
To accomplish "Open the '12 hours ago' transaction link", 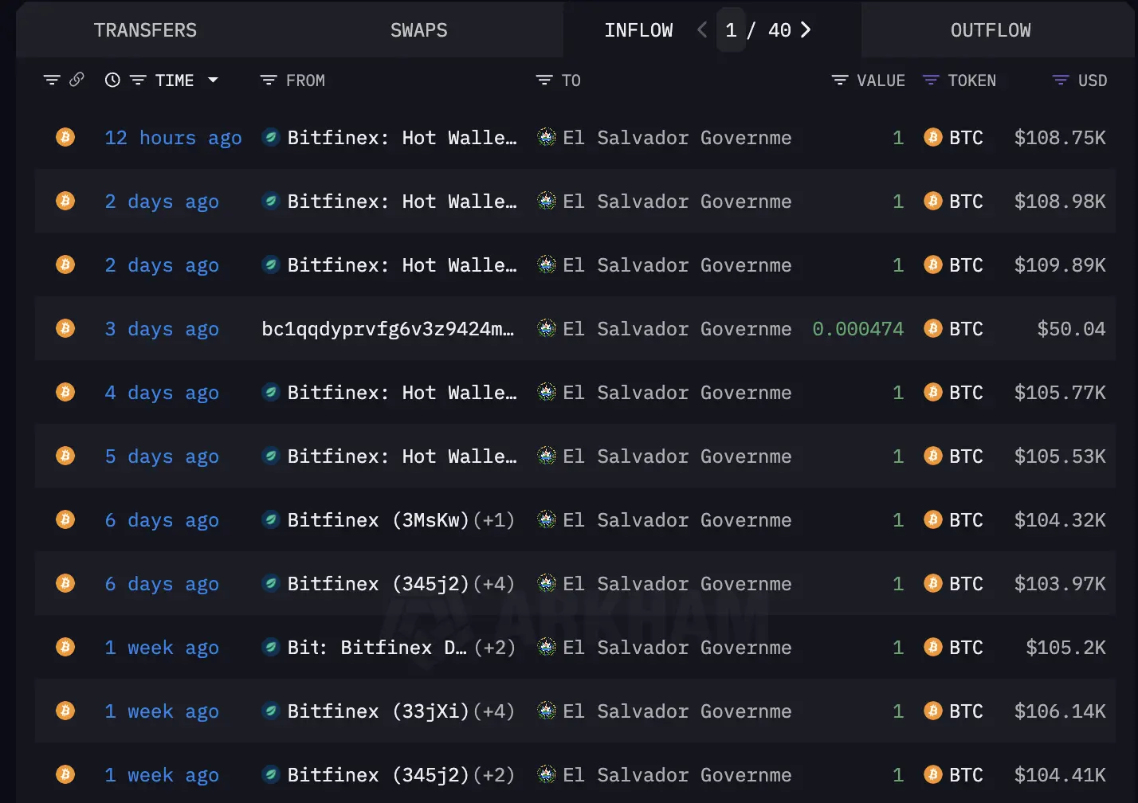I will pos(173,137).
